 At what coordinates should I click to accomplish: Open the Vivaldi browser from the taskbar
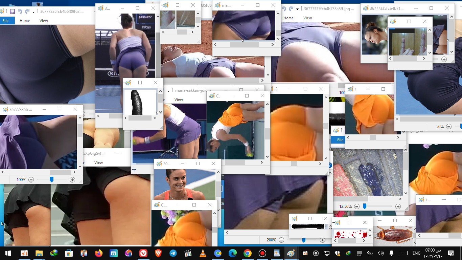[143, 253]
